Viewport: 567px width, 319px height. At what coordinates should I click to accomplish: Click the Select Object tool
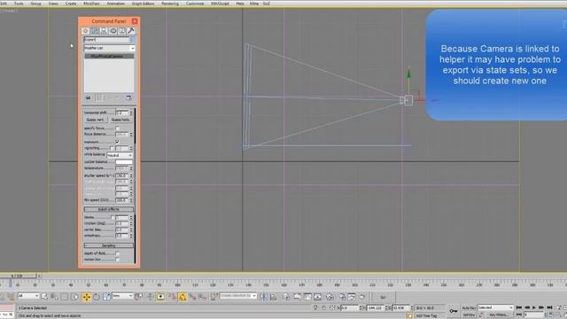coord(44,297)
